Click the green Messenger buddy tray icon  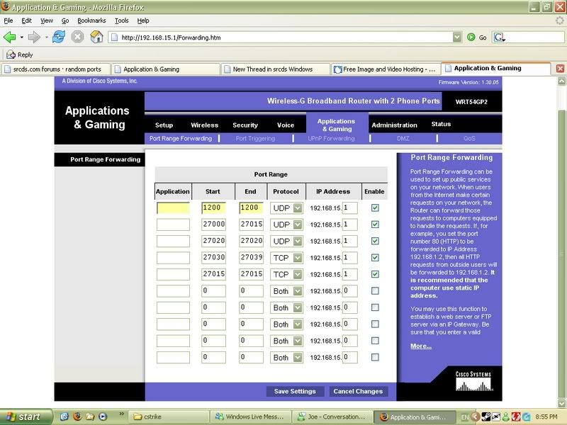506,417
